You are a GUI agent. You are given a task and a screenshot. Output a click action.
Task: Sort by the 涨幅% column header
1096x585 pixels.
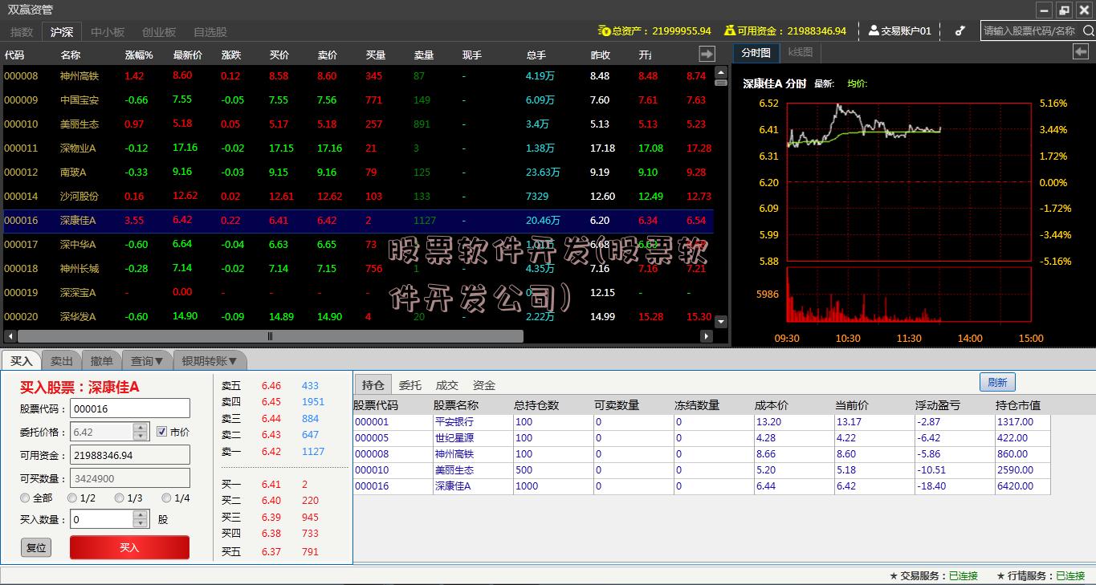pos(139,55)
